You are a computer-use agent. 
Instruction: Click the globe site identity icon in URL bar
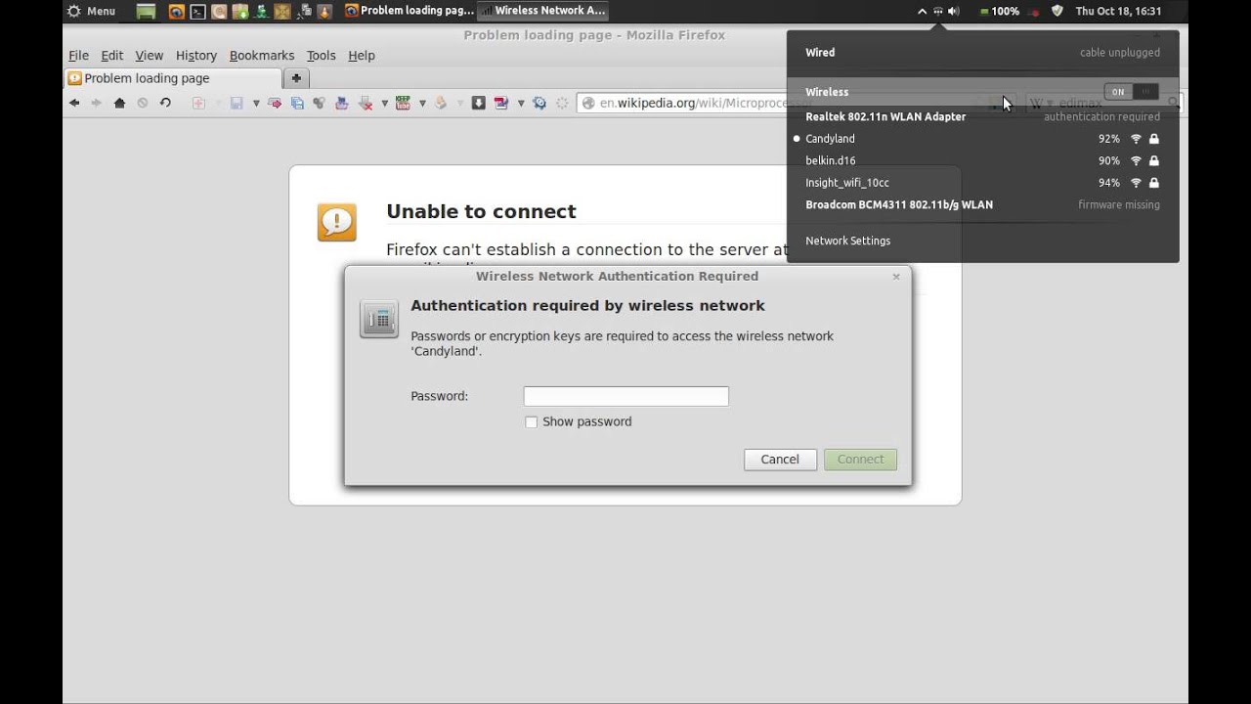click(588, 103)
